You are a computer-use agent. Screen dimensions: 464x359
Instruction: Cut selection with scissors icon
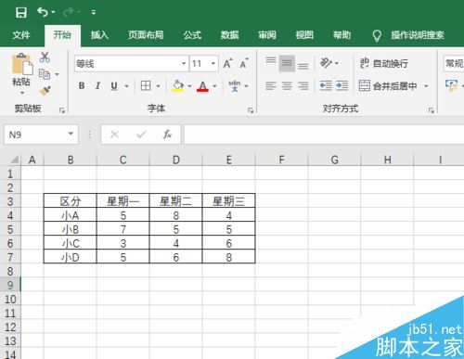point(45,58)
